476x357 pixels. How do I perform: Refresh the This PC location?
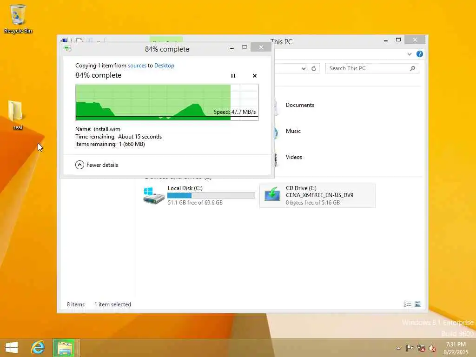tap(314, 69)
